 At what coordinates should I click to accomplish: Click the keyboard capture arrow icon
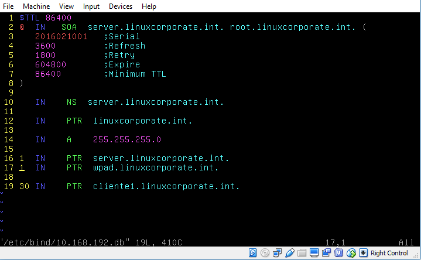click(x=363, y=253)
